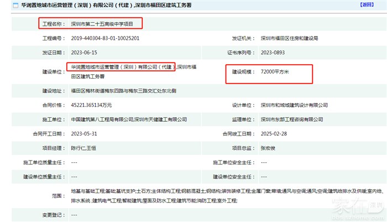Viewport: 387px width, 222px height.
Task: Click the 工程名称 label
Action: 53,24
